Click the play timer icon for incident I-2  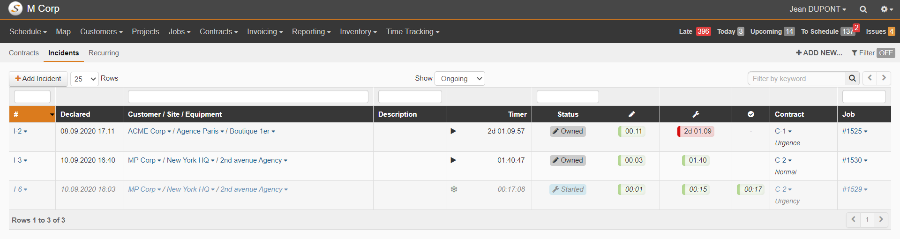tap(453, 131)
